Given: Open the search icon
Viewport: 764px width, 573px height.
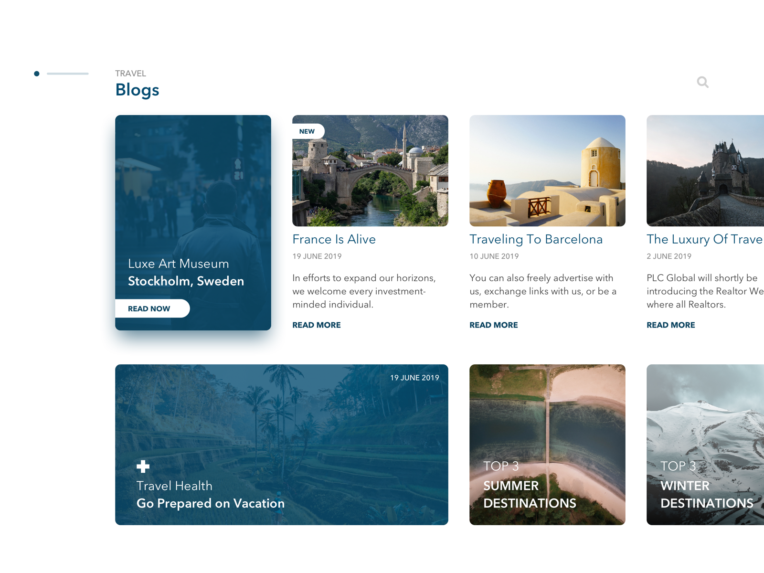Looking at the screenshot, I should coord(703,82).
